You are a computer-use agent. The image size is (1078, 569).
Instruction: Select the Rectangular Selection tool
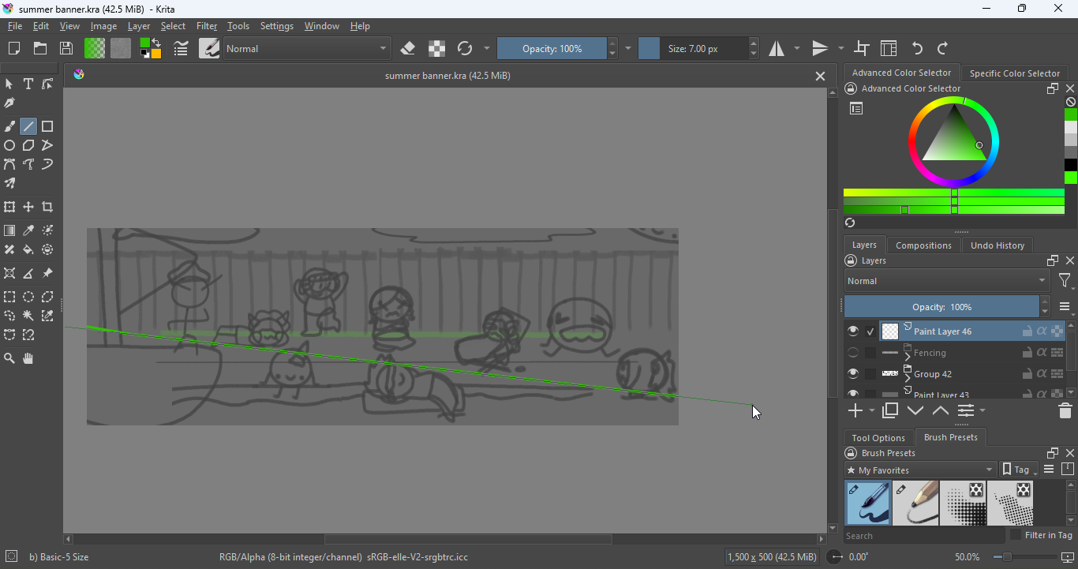coord(9,297)
